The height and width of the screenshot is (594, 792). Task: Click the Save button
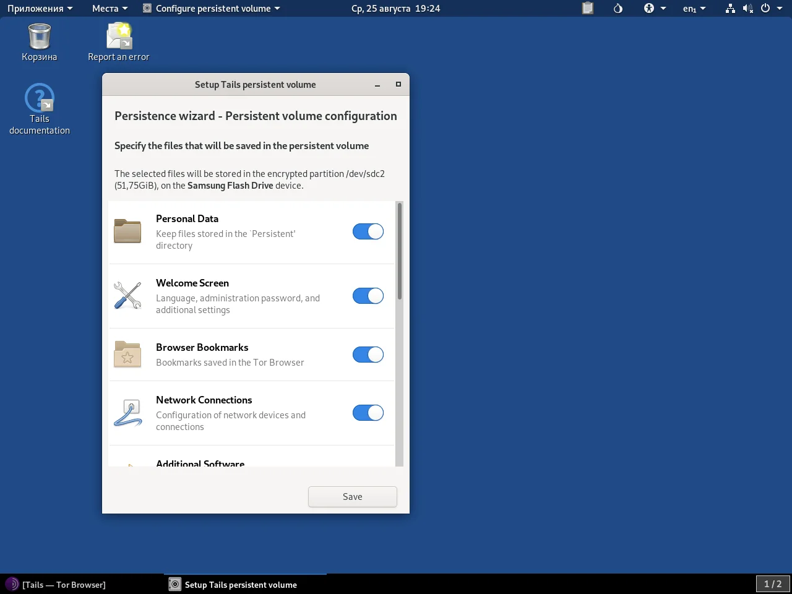[353, 497]
